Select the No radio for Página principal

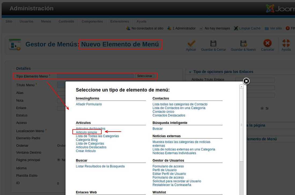point(58,160)
